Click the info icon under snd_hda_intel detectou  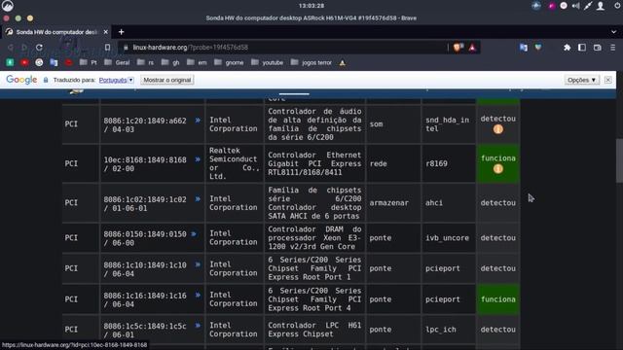[497, 129]
